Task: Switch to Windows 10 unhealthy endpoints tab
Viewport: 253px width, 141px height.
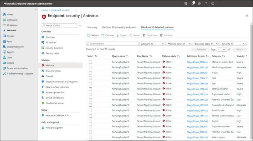Action: coord(119,27)
